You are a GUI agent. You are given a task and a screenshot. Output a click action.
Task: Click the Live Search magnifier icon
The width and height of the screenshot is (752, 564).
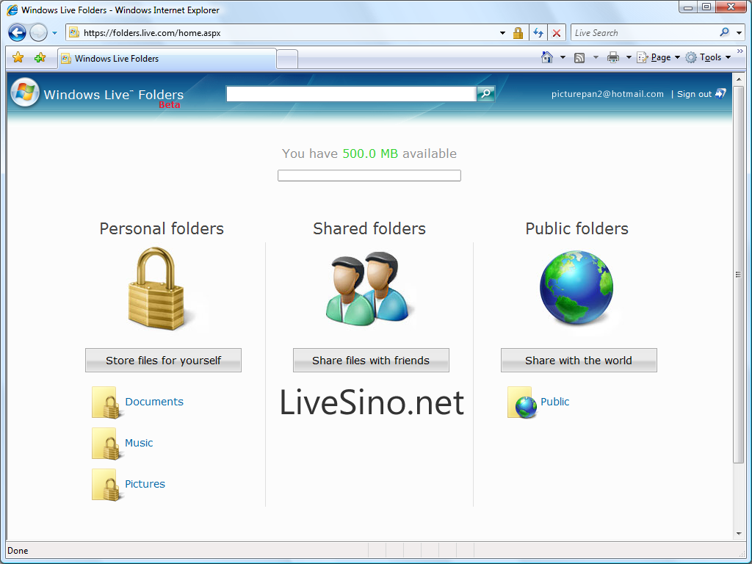click(724, 32)
